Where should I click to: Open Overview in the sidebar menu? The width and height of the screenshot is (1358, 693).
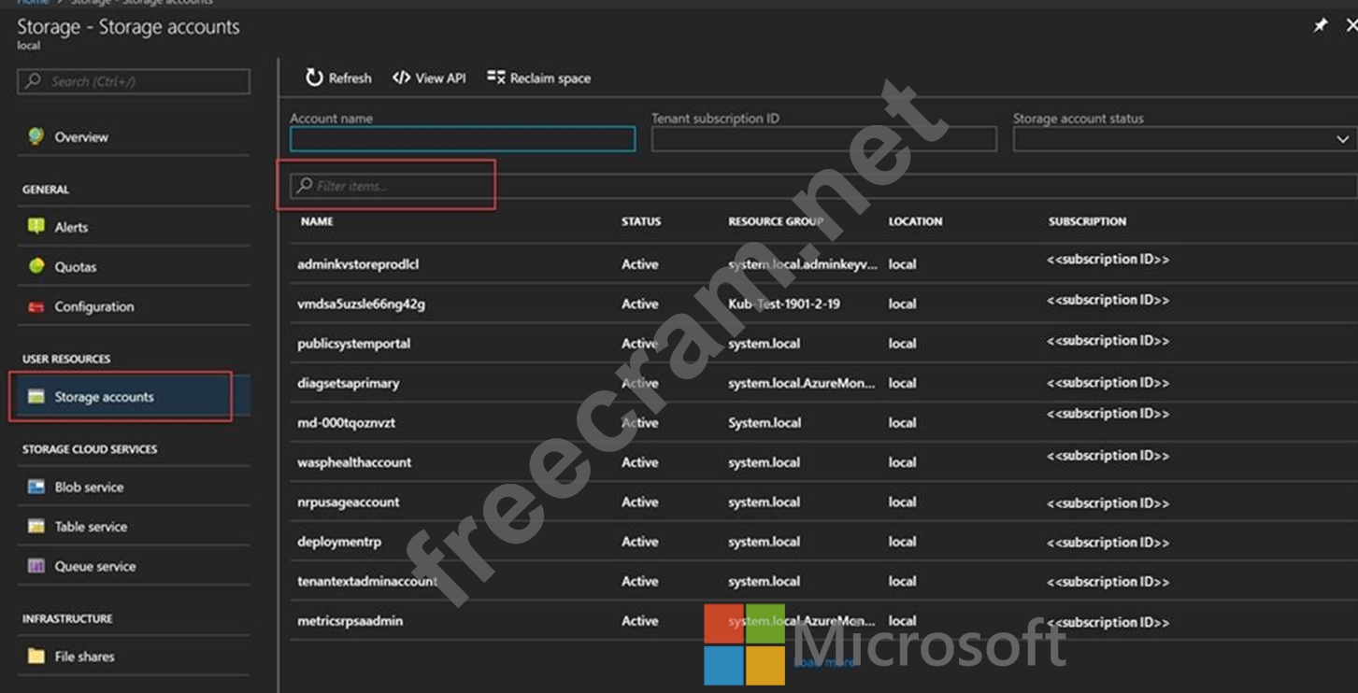81,137
